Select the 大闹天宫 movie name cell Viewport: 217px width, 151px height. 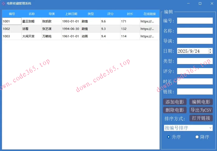pyautogui.click(x=32, y=36)
